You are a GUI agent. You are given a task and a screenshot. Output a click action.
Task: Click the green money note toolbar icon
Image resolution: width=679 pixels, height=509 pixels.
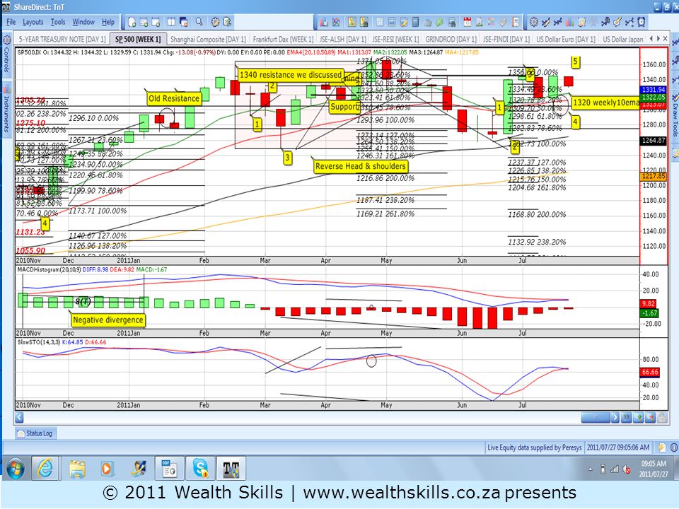point(439,22)
